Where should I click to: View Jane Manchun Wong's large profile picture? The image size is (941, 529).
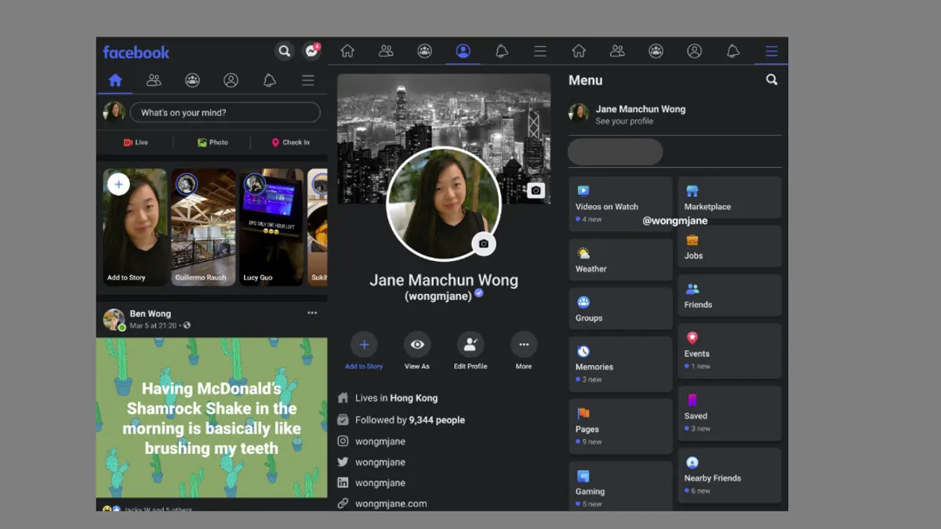[444, 204]
